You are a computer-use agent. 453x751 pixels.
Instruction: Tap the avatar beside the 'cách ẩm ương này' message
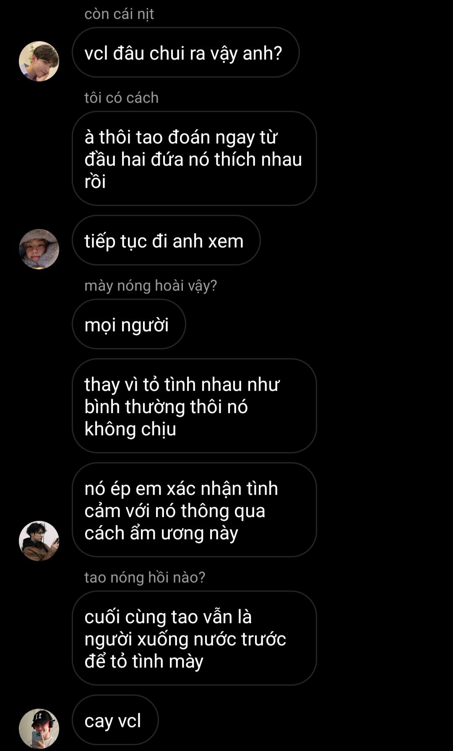39,541
